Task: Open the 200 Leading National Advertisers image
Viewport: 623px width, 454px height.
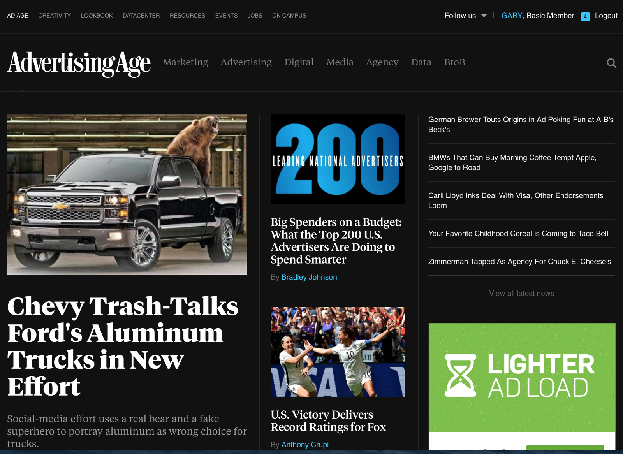Action: pos(338,159)
